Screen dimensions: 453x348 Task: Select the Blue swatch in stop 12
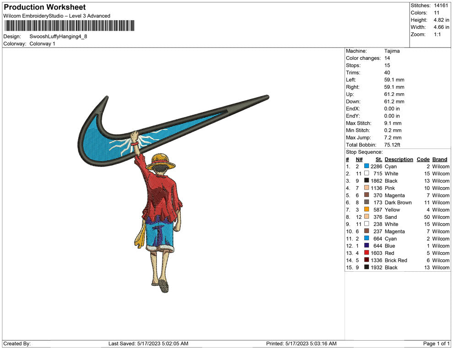click(367, 246)
